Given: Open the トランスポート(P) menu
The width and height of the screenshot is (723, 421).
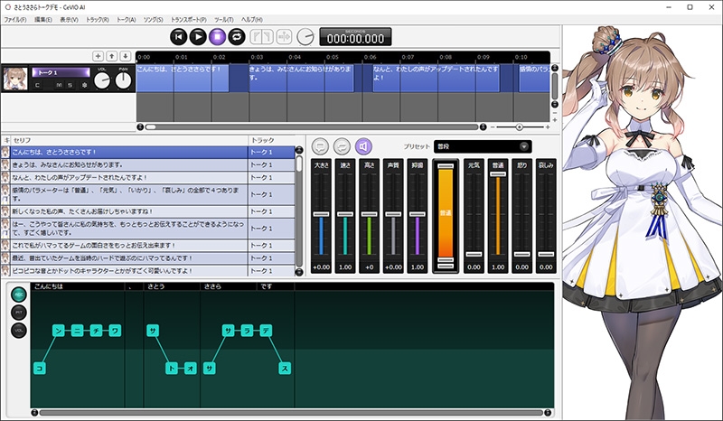Looking at the screenshot, I should click(x=189, y=20).
